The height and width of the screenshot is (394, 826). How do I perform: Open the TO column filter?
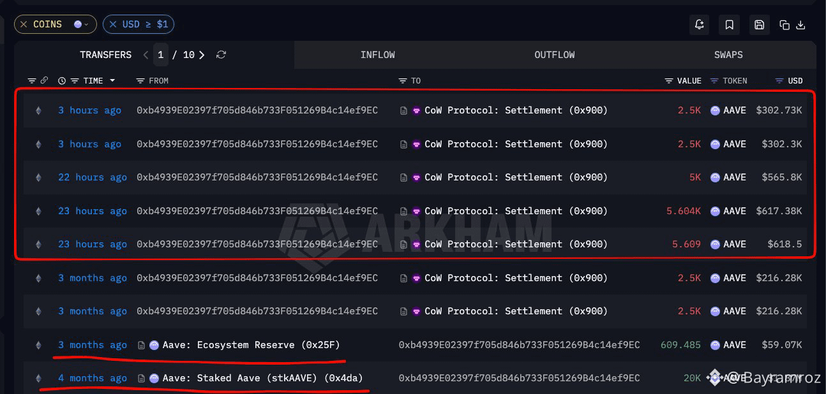[403, 81]
